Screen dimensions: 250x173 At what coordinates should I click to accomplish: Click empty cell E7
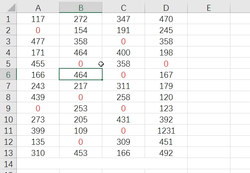click(209, 86)
